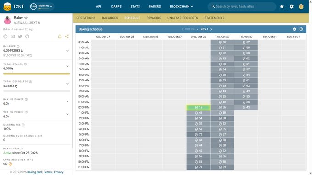
Task: Open the API menu item
Action: click(99, 6)
